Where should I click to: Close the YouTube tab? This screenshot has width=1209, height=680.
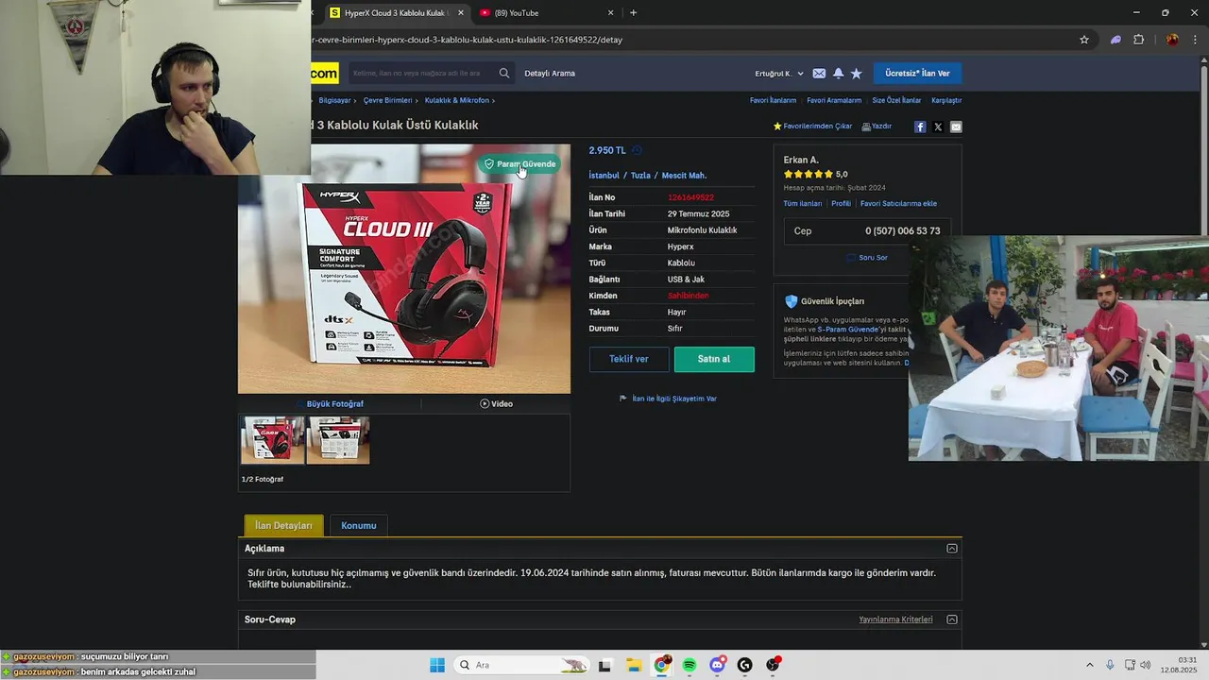(610, 13)
